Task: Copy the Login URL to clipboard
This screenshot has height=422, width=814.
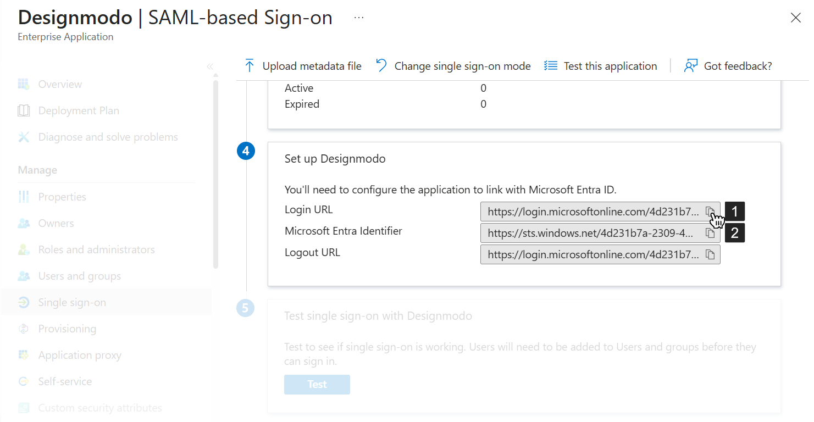Action: coord(710,212)
